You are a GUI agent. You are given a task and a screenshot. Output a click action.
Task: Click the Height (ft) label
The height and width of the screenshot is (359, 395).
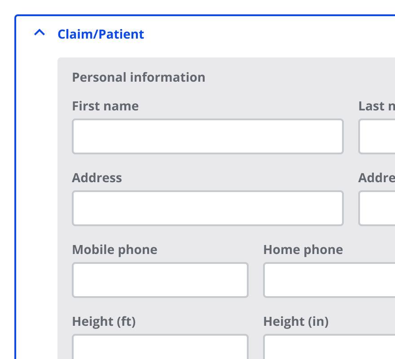(104, 321)
